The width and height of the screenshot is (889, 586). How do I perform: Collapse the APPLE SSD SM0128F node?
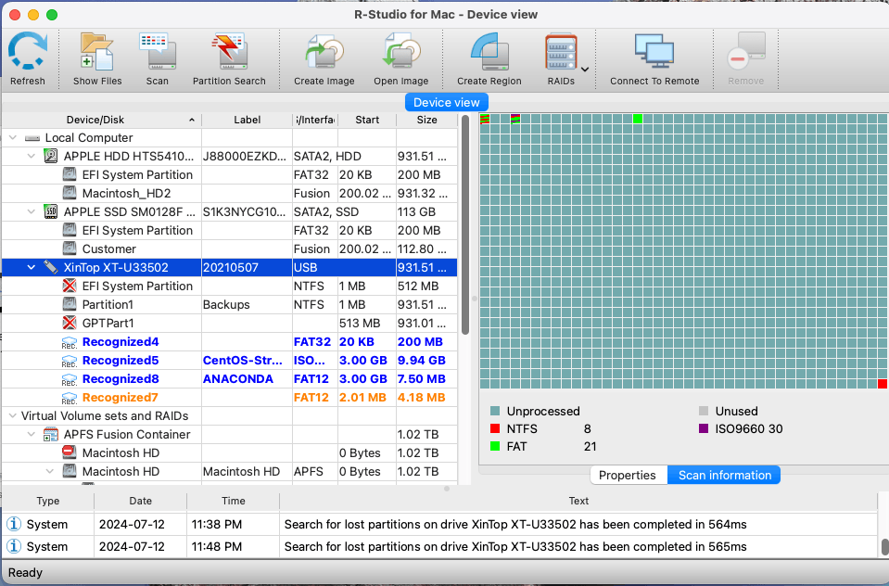click(32, 211)
